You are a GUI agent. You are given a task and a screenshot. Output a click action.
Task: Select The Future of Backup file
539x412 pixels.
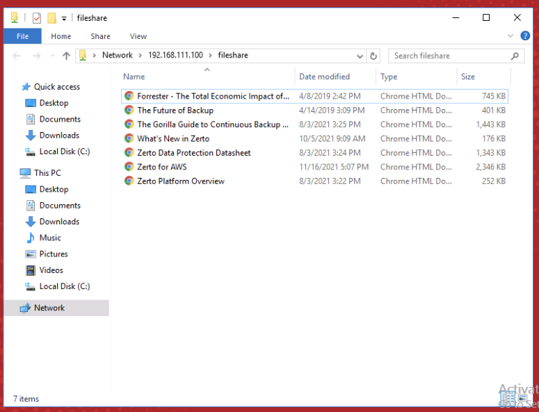(314, 110)
